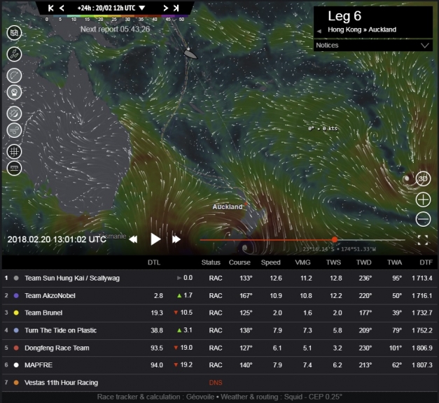Click the timestamp 2018.02.20 13:01:02 UTC
439x403 pixels.
tap(57, 239)
